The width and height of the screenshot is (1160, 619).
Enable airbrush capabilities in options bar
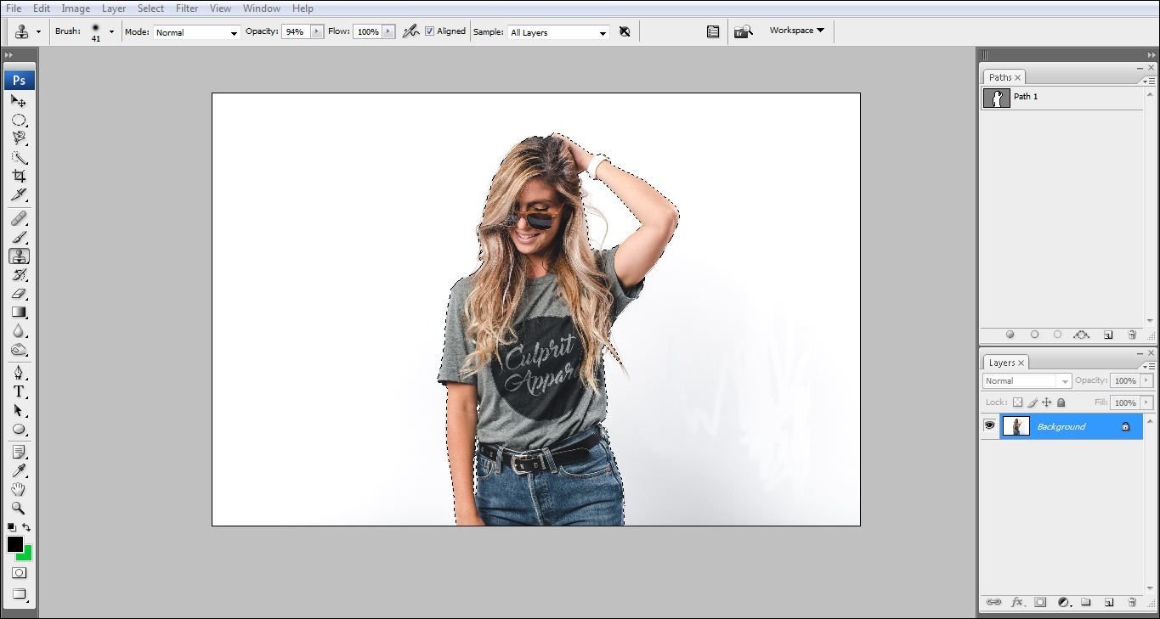click(x=410, y=31)
